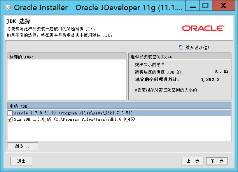
Task: Click the 突出显示的项目 label
Action: point(151,65)
